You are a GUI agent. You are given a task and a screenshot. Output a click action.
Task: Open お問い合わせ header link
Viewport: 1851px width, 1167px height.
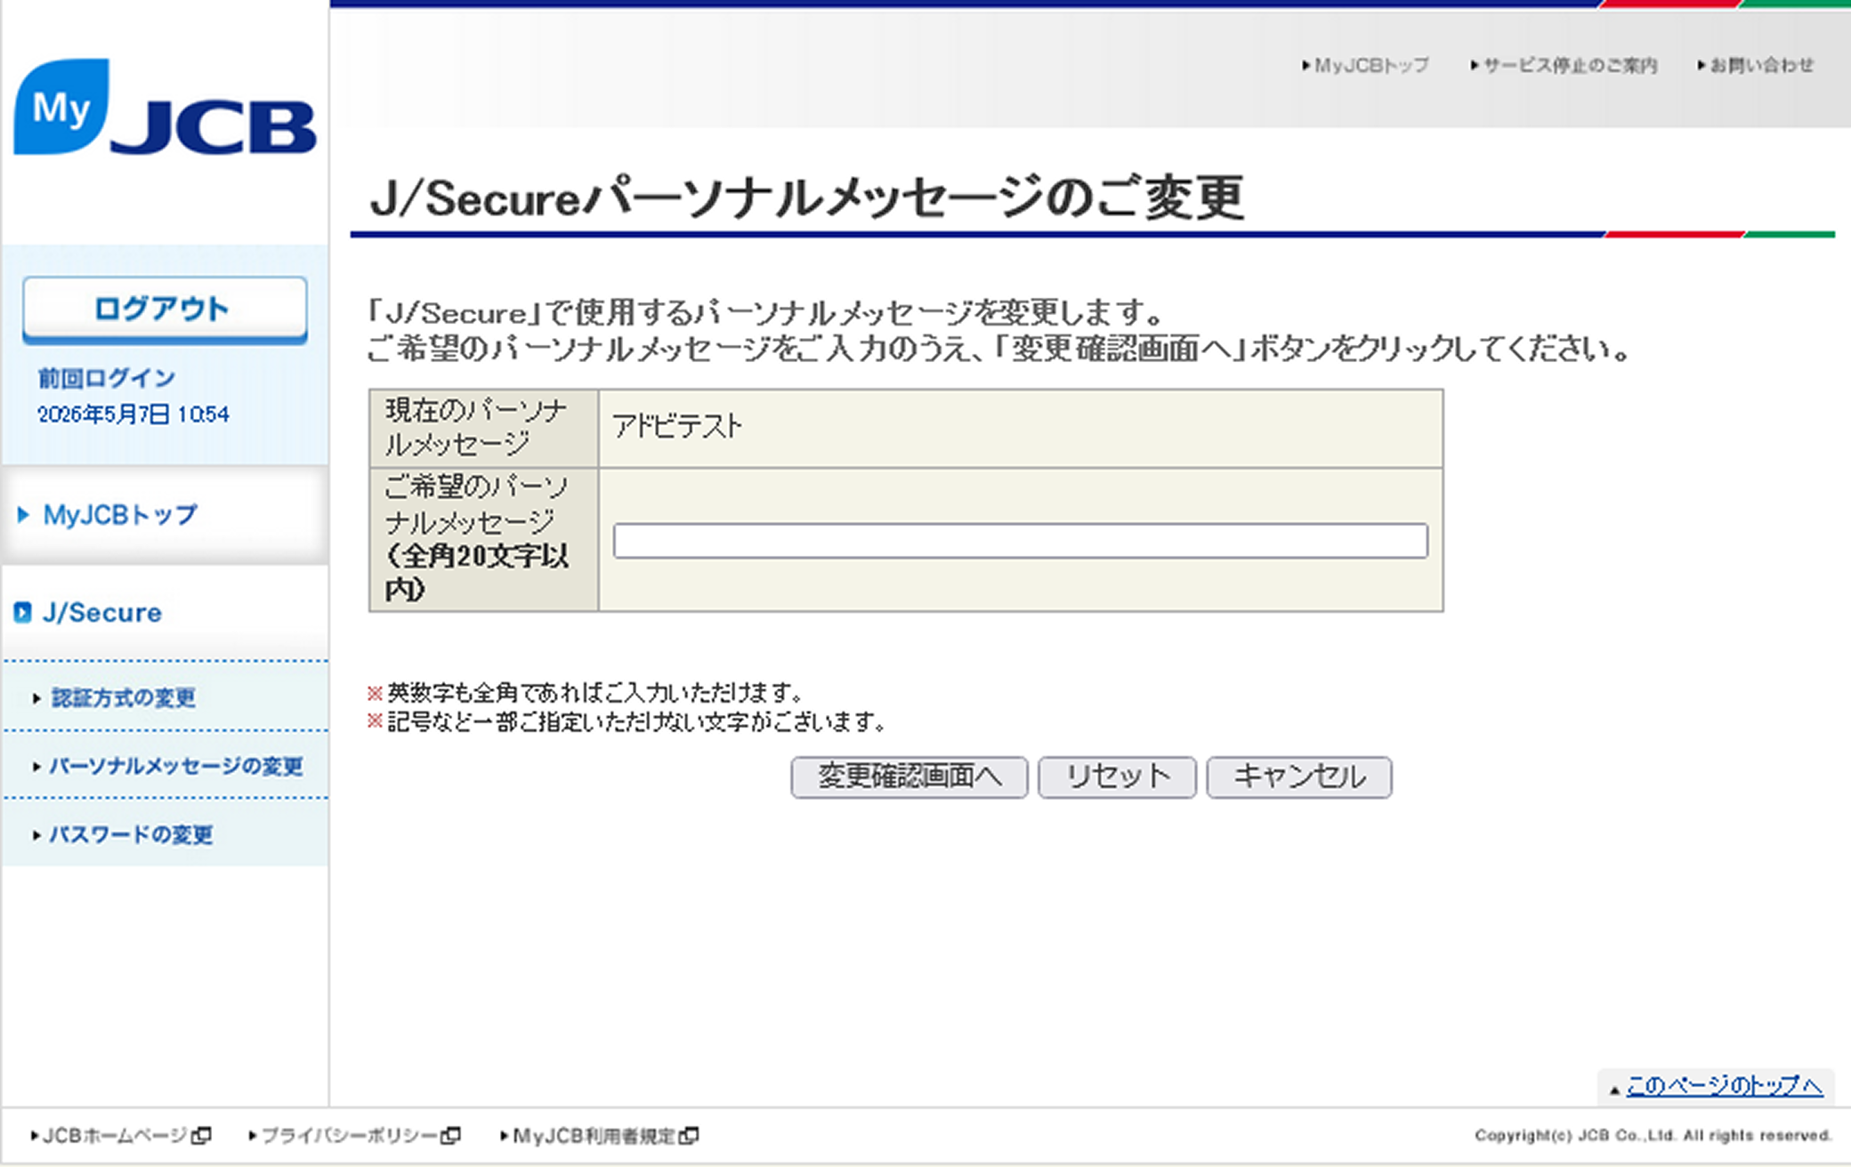click(x=1761, y=66)
